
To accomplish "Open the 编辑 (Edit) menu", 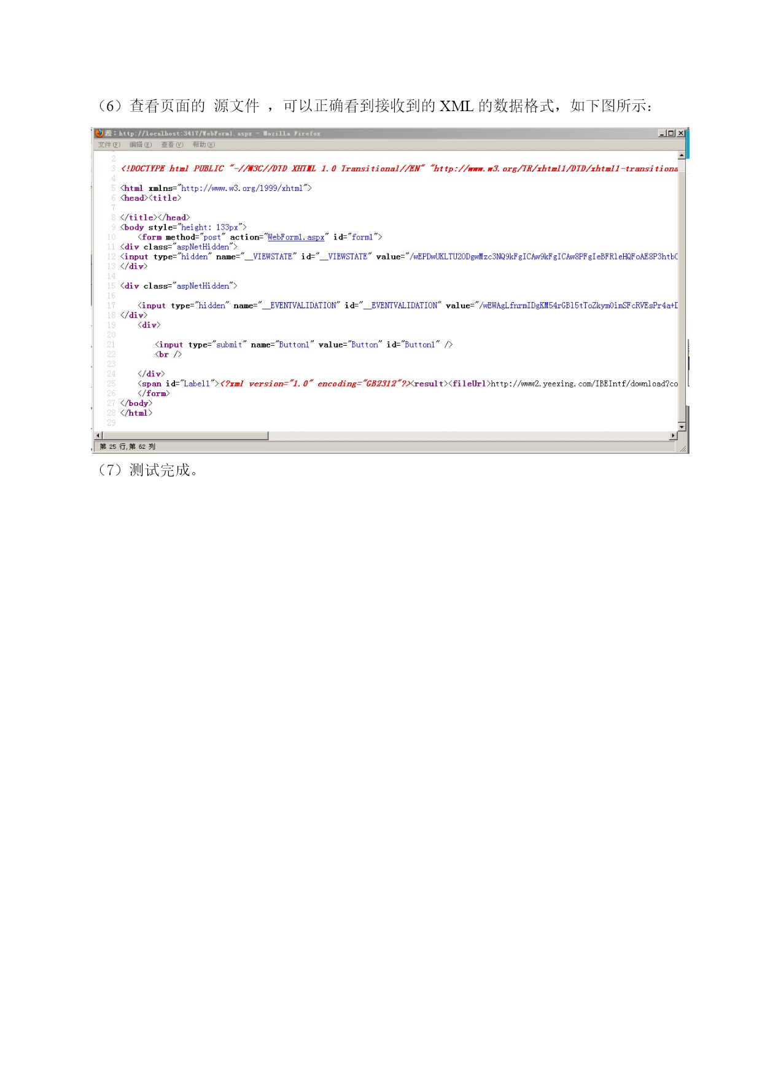I will point(141,145).
